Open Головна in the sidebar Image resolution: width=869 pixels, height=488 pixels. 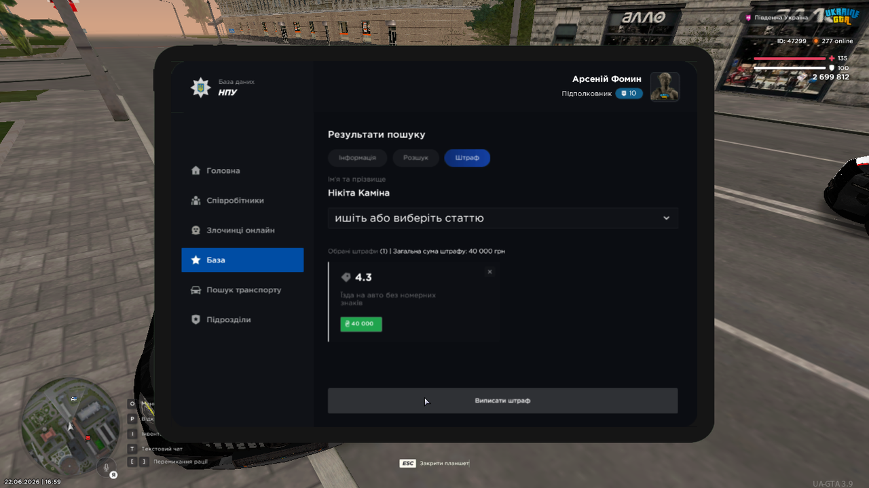coord(242,171)
